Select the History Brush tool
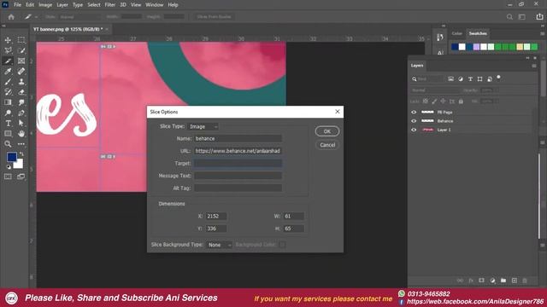Viewport: 547px width, 307px height. (8, 92)
